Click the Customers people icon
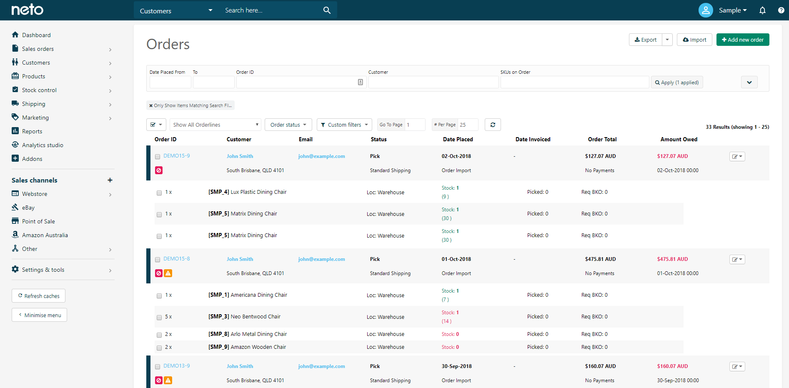Viewport: 789px width, 388px height. coord(15,62)
